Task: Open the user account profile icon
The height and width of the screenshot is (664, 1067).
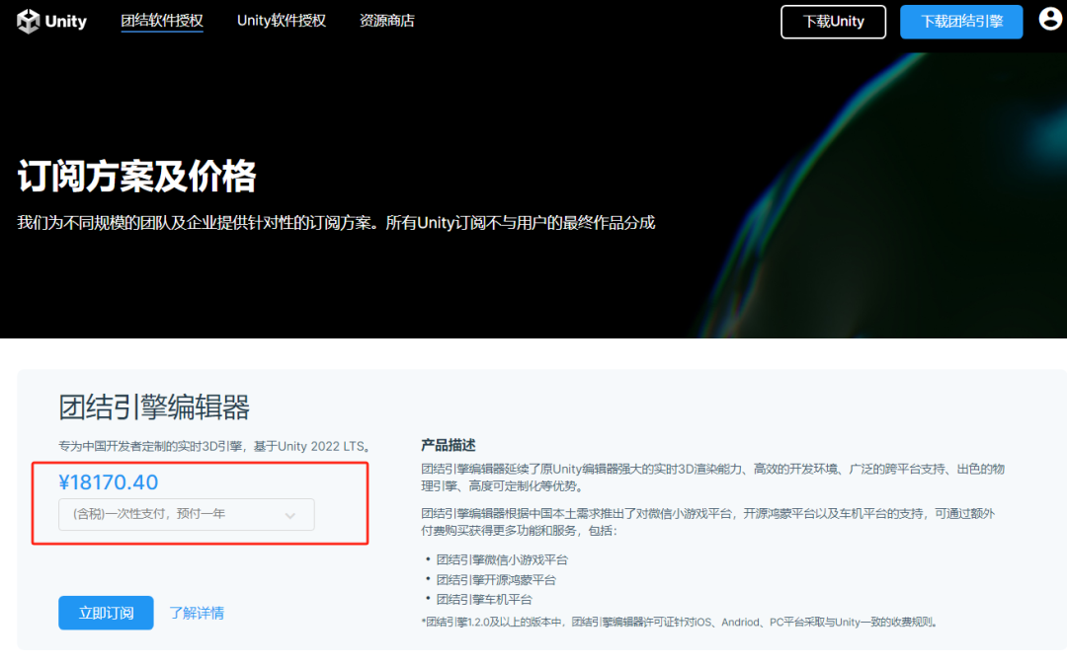Action: point(1050,19)
